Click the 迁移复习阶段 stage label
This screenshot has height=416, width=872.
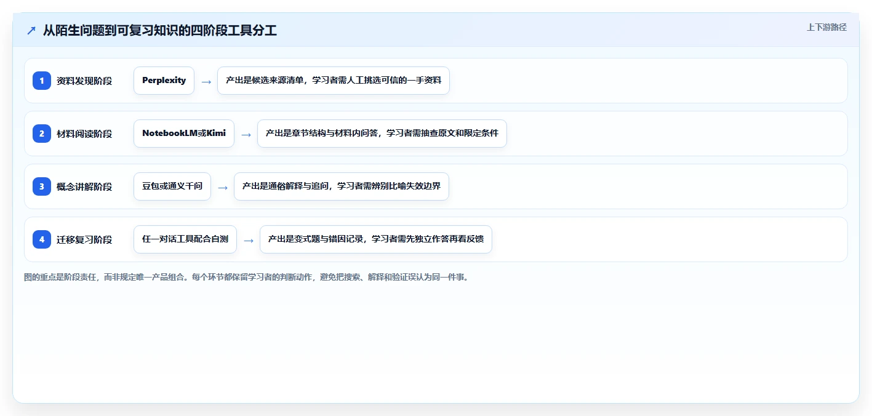(x=84, y=239)
